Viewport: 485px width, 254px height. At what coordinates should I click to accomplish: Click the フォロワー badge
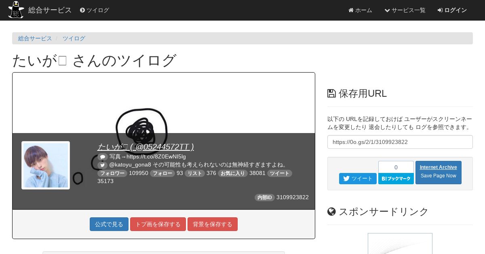coord(112,173)
